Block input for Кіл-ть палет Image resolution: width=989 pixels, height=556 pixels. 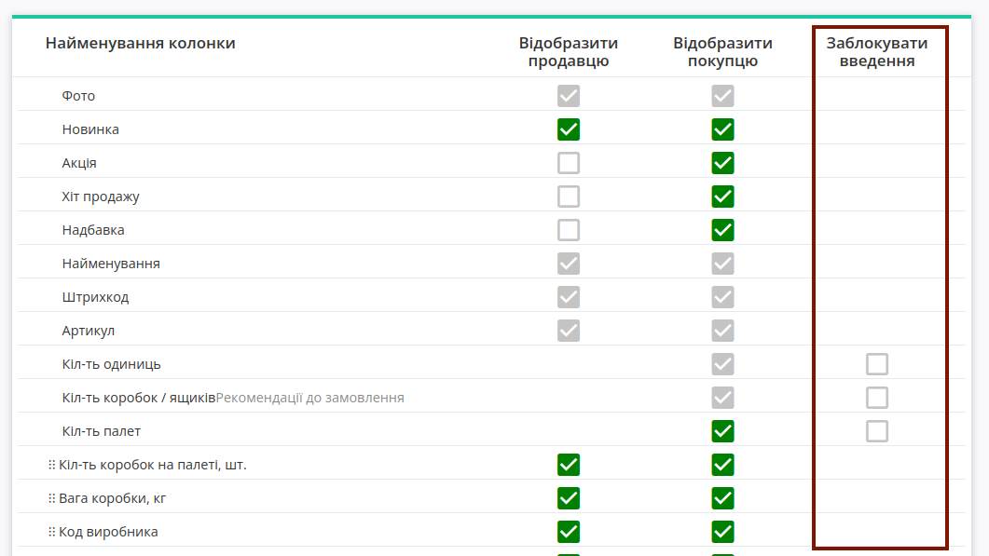click(877, 430)
